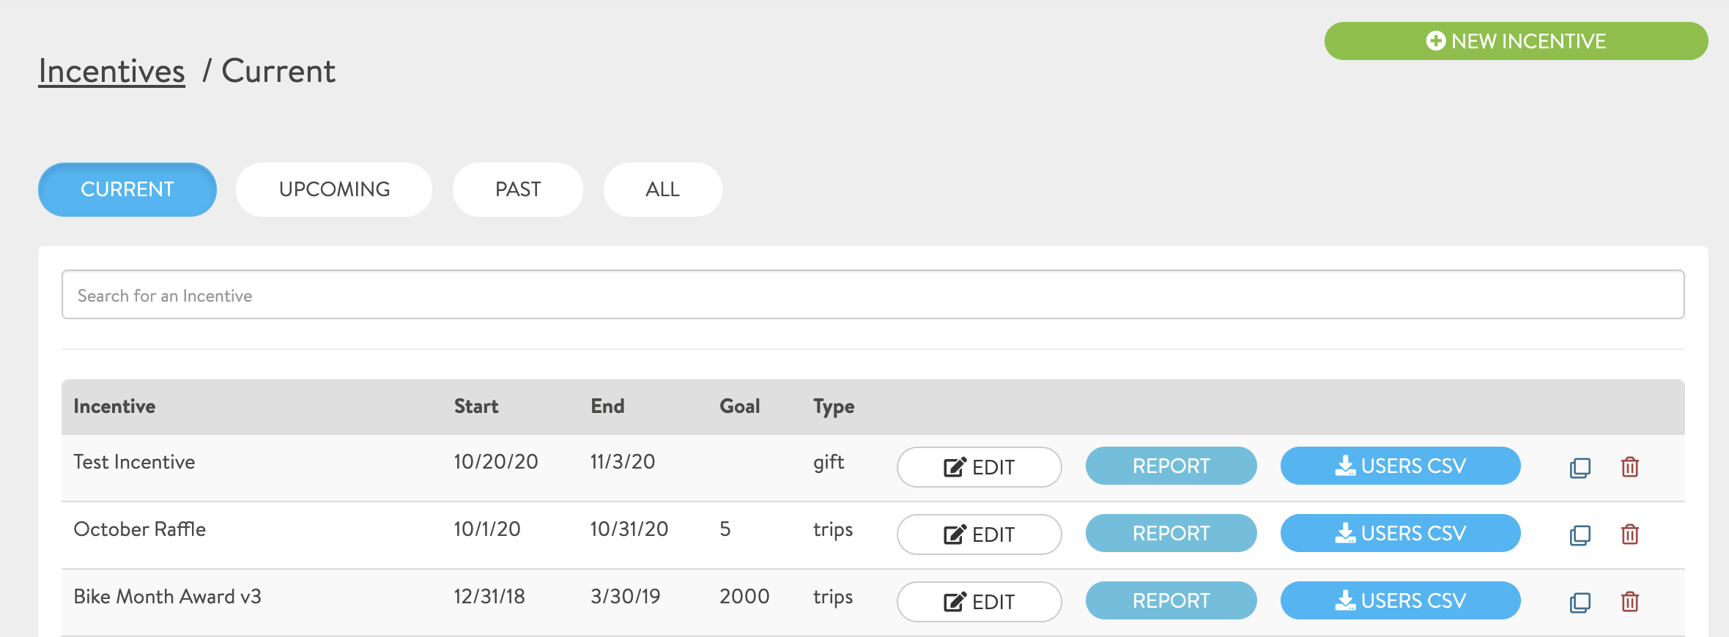Open the October Raffle report
This screenshot has width=1729, height=637.
pyautogui.click(x=1171, y=533)
